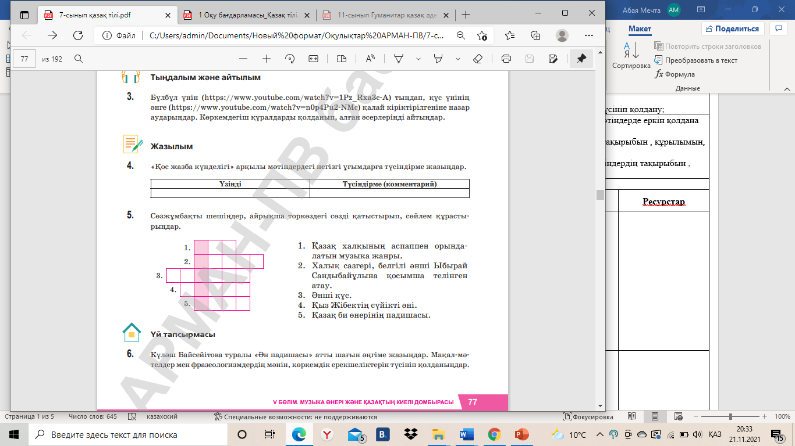Open Edge profile avatar
The height and width of the screenshot is (446, 795).
[562, 35]
